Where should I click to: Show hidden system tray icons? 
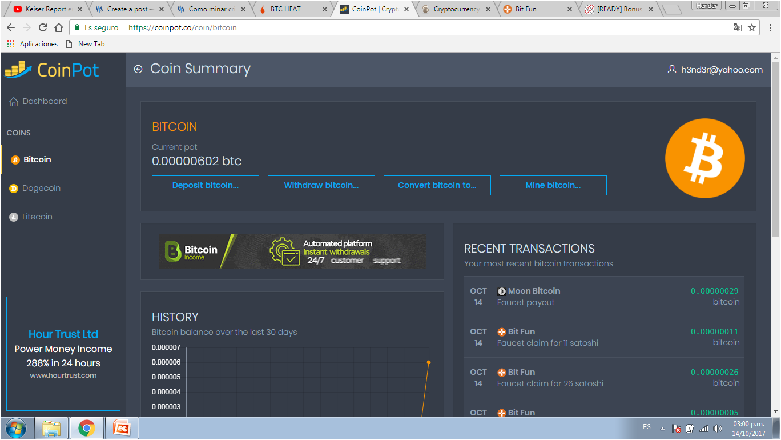(x=662, y=428)
